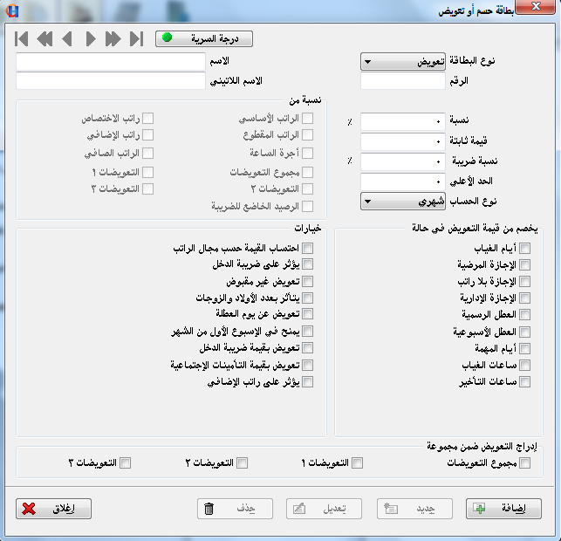Check الراتب الأساسي in نسبة من group
The width and height of the screenshot is (561, 541).
coord(307,118)
